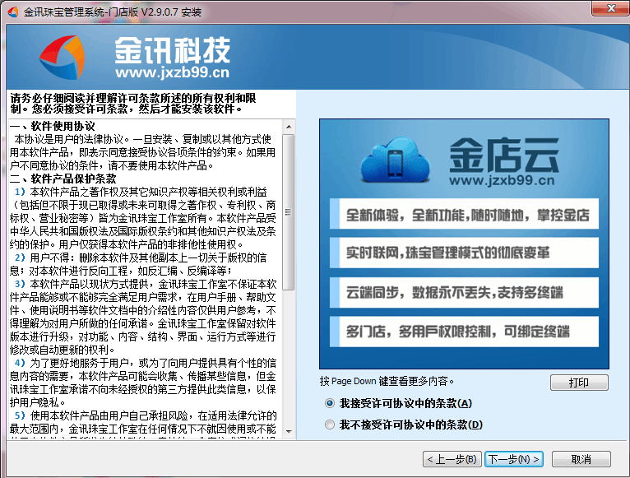Image resolution: width=630 pixels, height=478 pixels.
Task: Click the license text scroll up arrow
Action: click(289, 127)
